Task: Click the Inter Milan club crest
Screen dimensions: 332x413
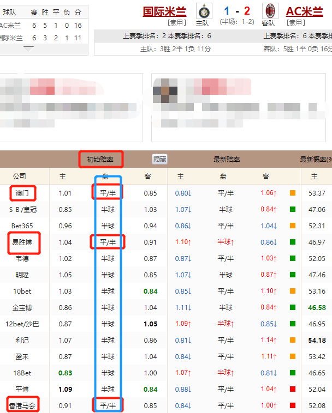Action: point(204,11)
